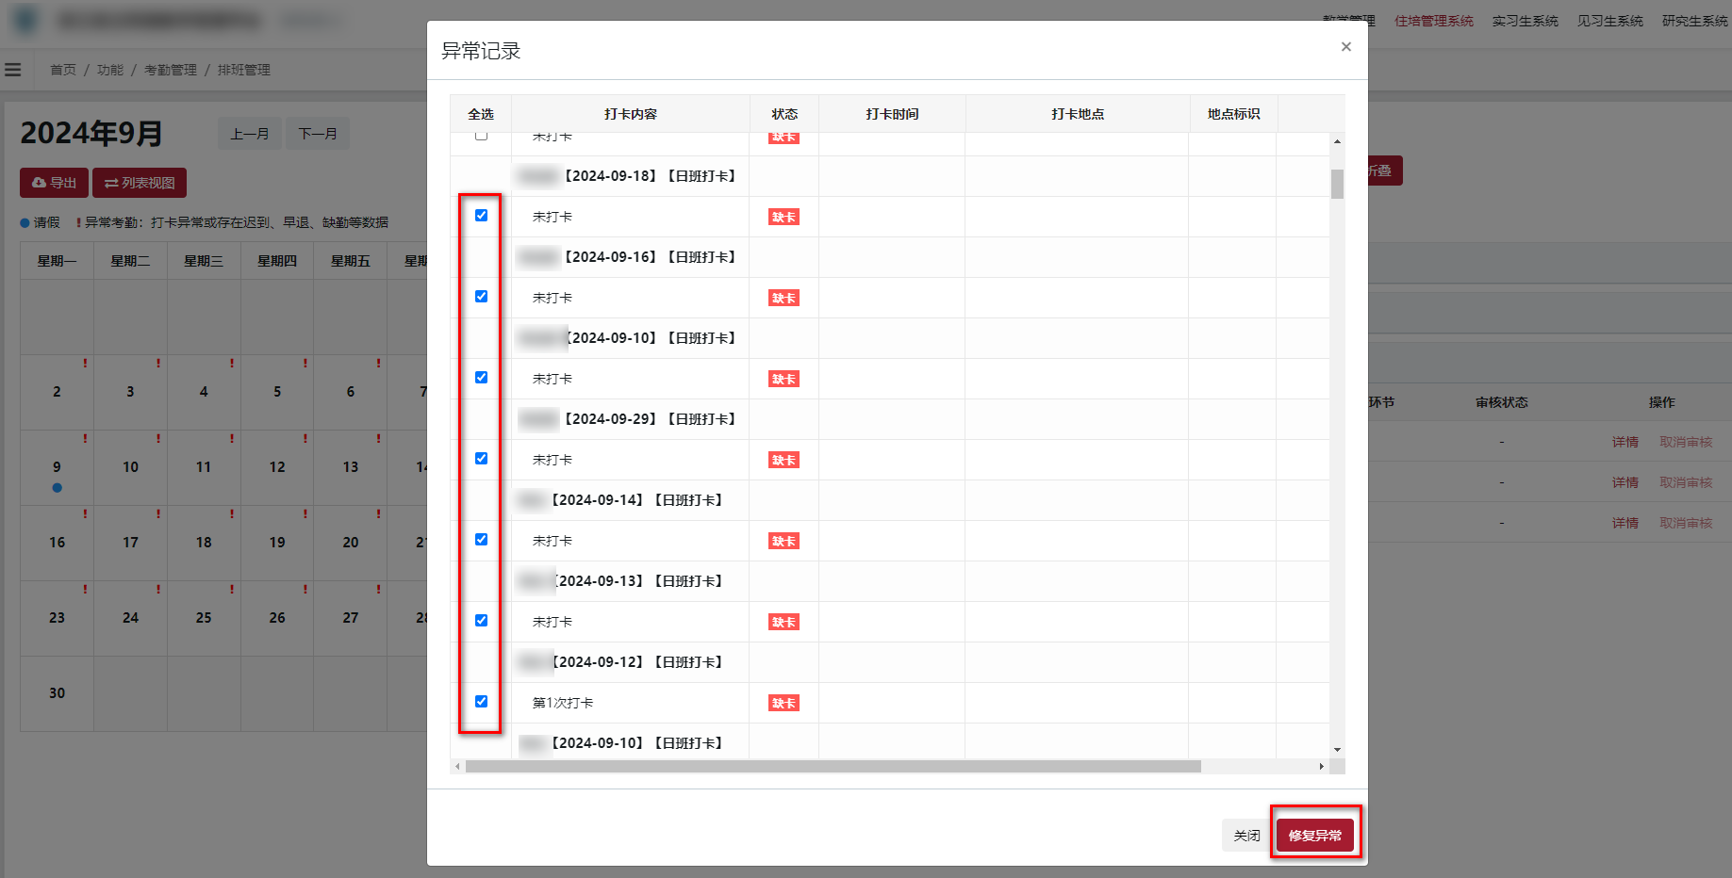This screenshot has width=1732, height=878.
Task: Close the 异常记录 dialog with the X
Action: point(1345,47)
